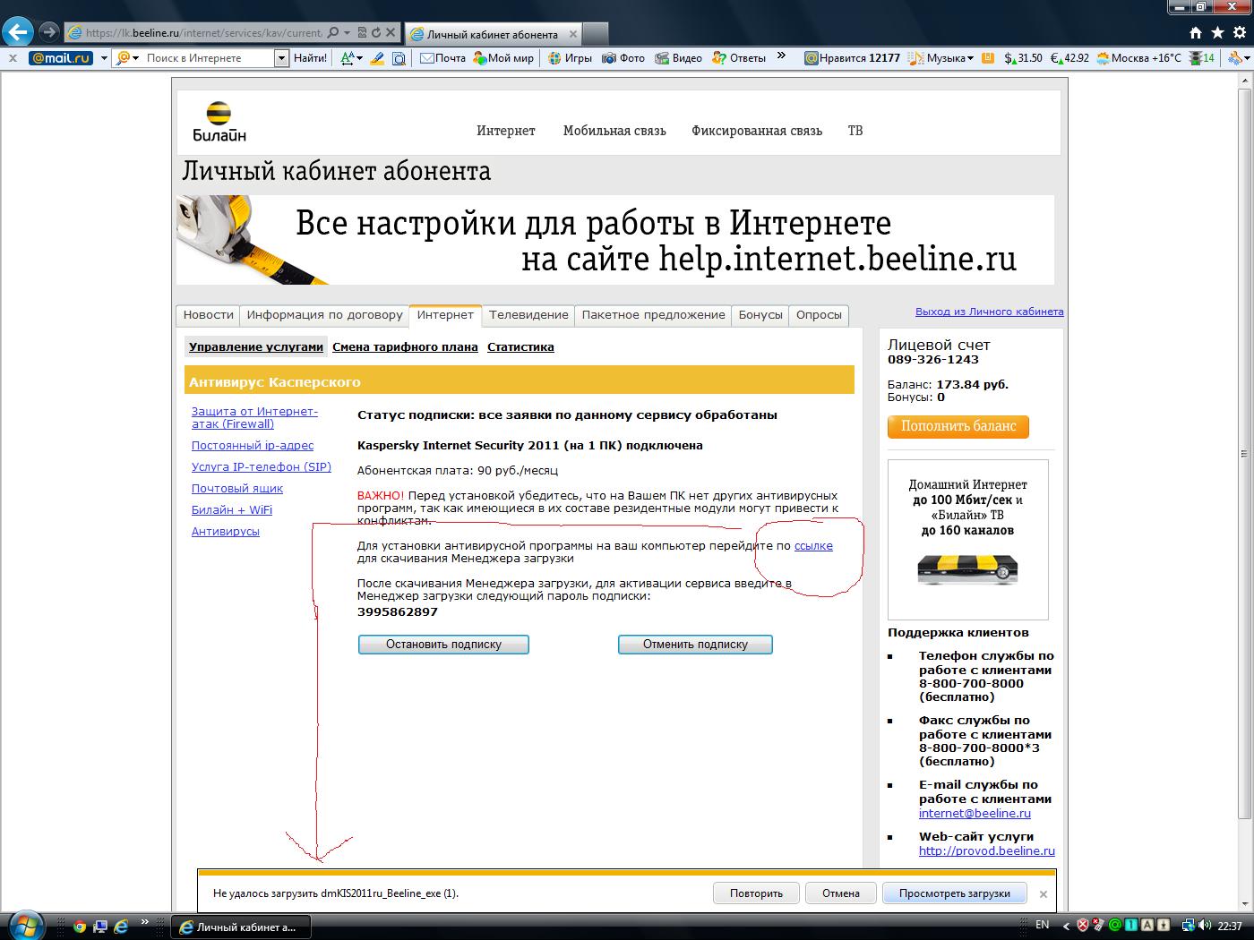This screenshot has width=1254, height=940.
Task: Click the Остановить подписку button
Action: tap(443, 645)
